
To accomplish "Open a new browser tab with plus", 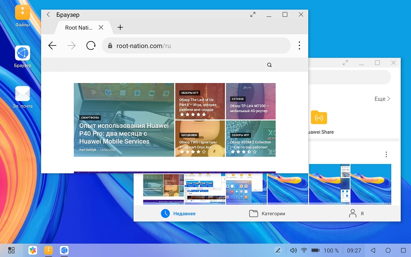I will 120,27.
